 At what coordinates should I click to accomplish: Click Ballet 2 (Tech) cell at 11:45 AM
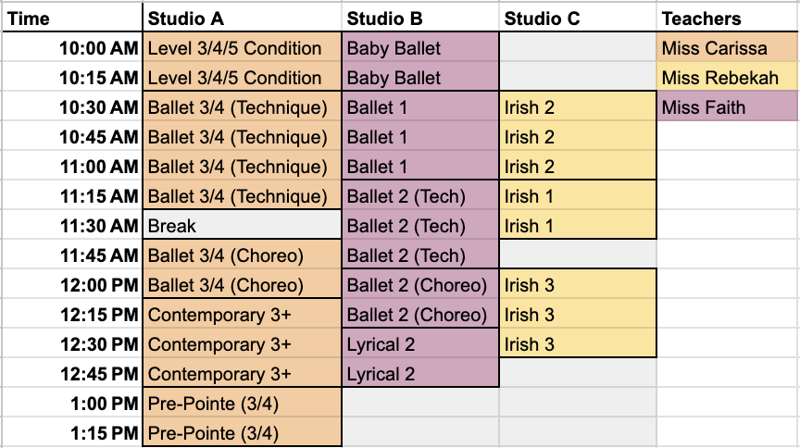[x=420, y=255]
